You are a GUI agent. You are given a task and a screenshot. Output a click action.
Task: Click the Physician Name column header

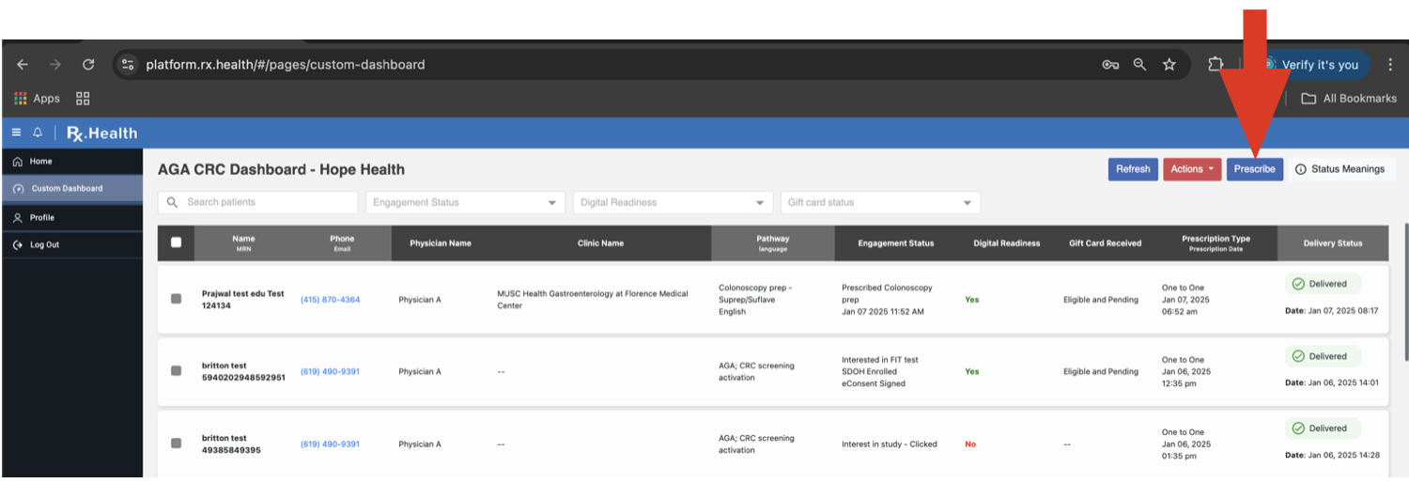pyautogui.click(x=441, y=243)
